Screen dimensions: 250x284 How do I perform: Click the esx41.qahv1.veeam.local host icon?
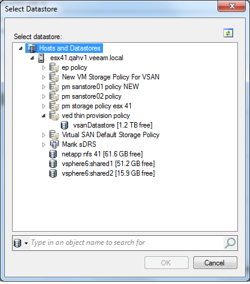click(41, 58)
